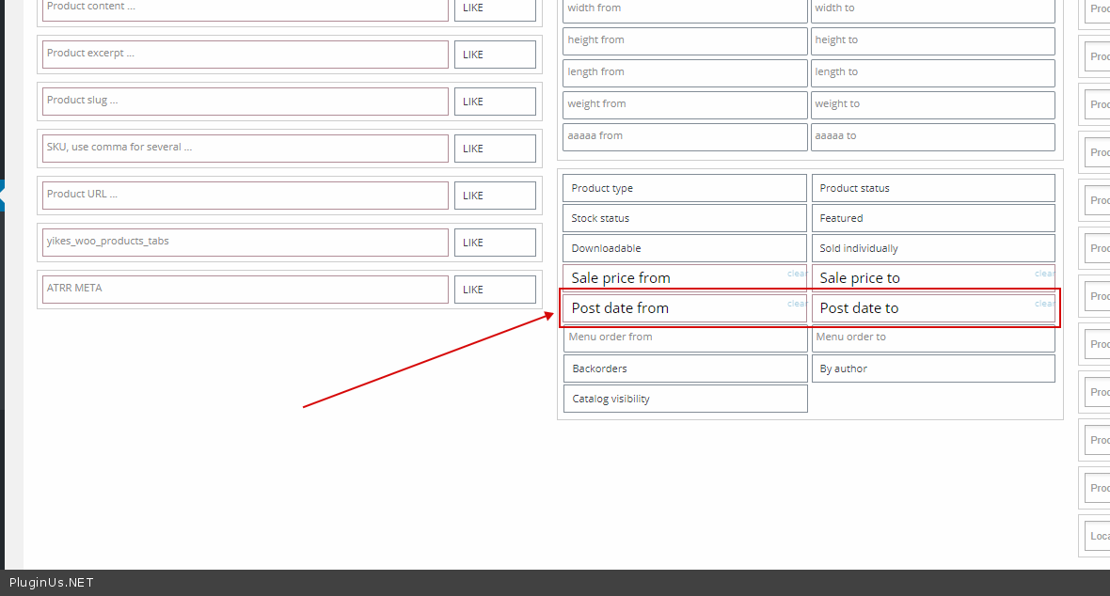
Task: Open the Product type dropdown
Action: (x=684, y=188)
